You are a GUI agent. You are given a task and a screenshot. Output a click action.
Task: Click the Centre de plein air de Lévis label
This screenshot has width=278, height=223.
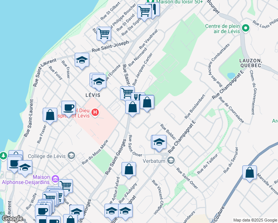coord(222,29)
